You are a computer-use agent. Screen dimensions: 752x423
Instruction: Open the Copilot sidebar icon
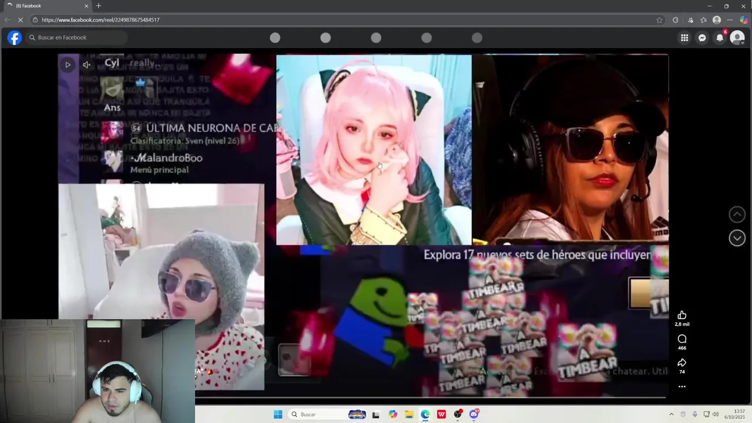(744, 20)
